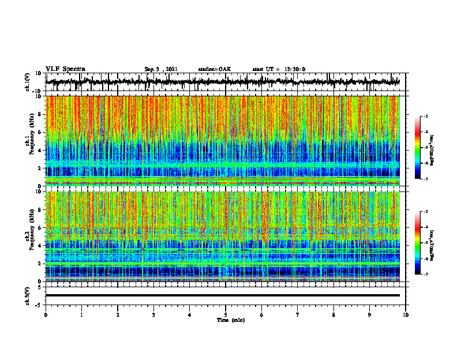Viewport: 457px width, 353px height.
Task: Click the "-3" label on ch.1 color bar
Action: coord(425,116)
